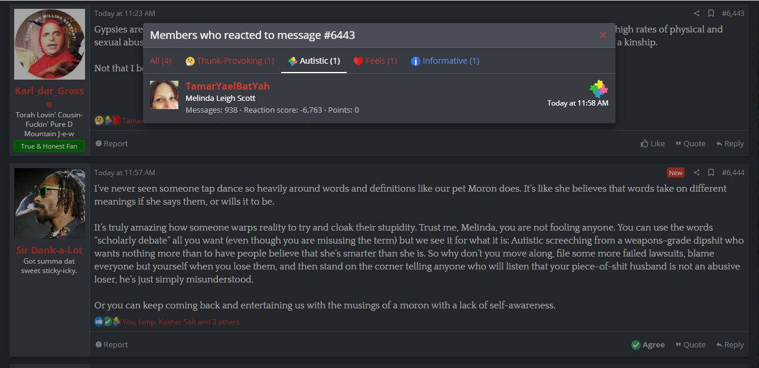Close the reactions popup with red X
The width and height of the screenshot is (759, 368).
[x=603, y=35]
